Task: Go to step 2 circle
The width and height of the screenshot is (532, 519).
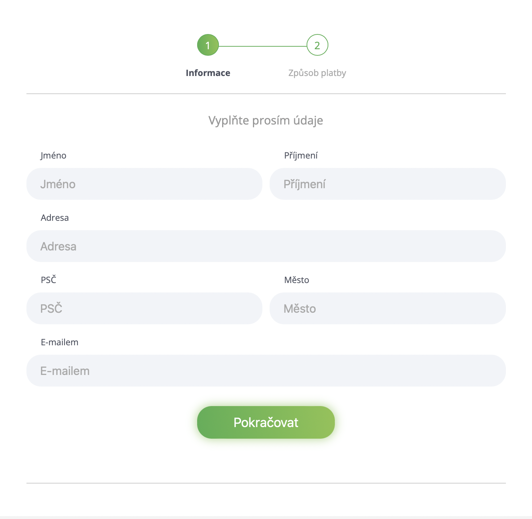Action: tap(317, 45)
